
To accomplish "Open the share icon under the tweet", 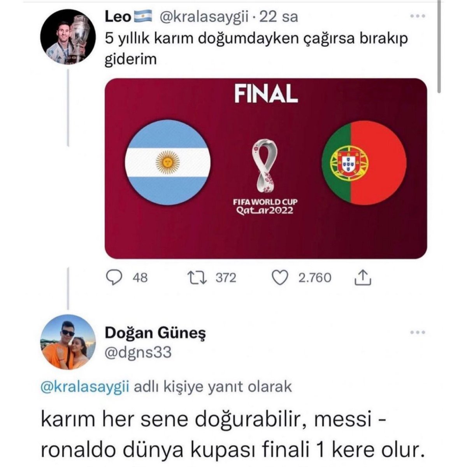I will [x=362, y=277].
